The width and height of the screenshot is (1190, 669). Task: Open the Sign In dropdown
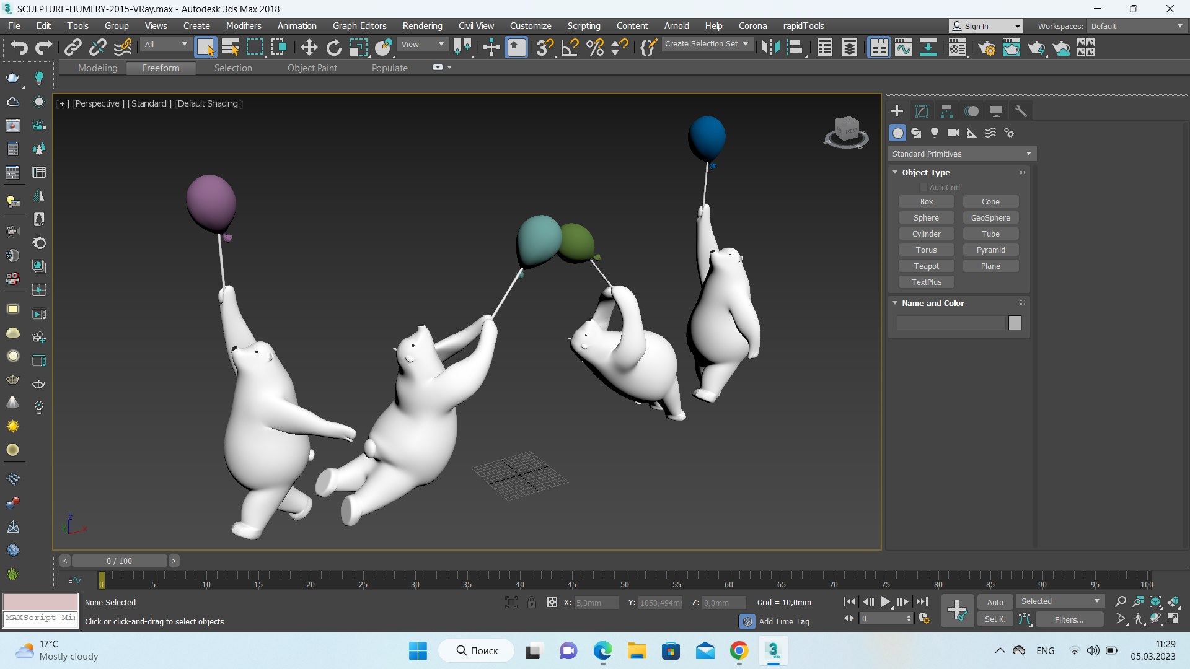pyautogui.click(x=986, y=26)
